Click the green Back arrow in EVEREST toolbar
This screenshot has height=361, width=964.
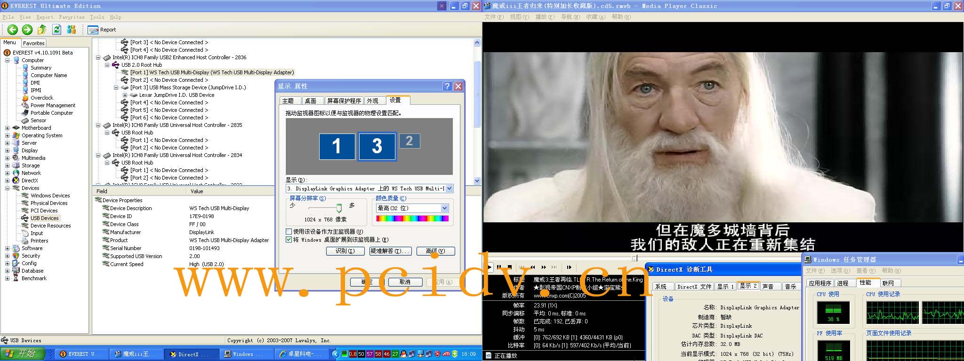13,30
